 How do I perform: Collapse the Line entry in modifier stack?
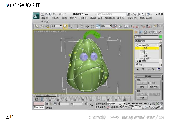(137, 64)
